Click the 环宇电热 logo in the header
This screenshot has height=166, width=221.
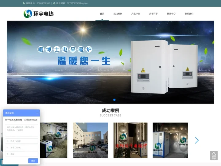pos(38,14)
